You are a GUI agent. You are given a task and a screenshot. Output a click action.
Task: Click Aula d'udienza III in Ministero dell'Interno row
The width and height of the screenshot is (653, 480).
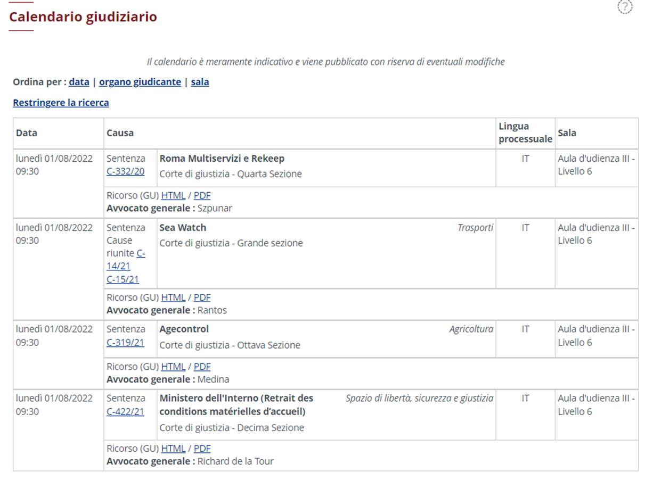click(x=596, y=404)
